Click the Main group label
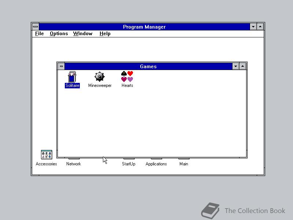The height and width of the screenshot is (220, 293). 184,164
